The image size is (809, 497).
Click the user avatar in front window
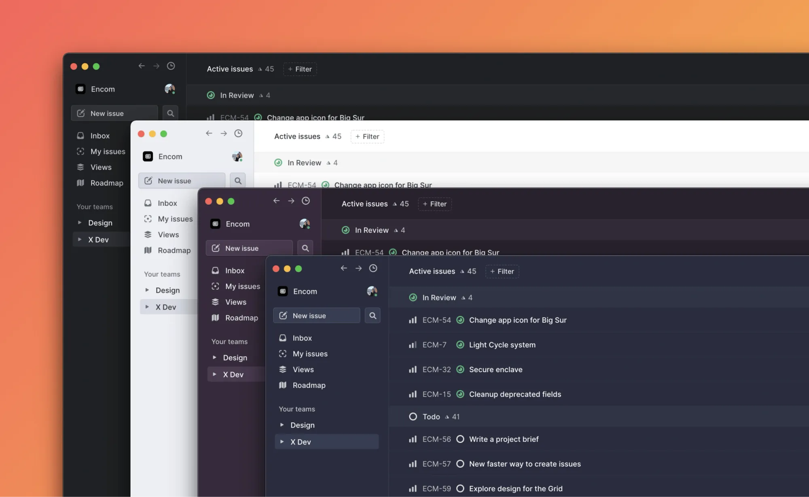pos(372,291)
